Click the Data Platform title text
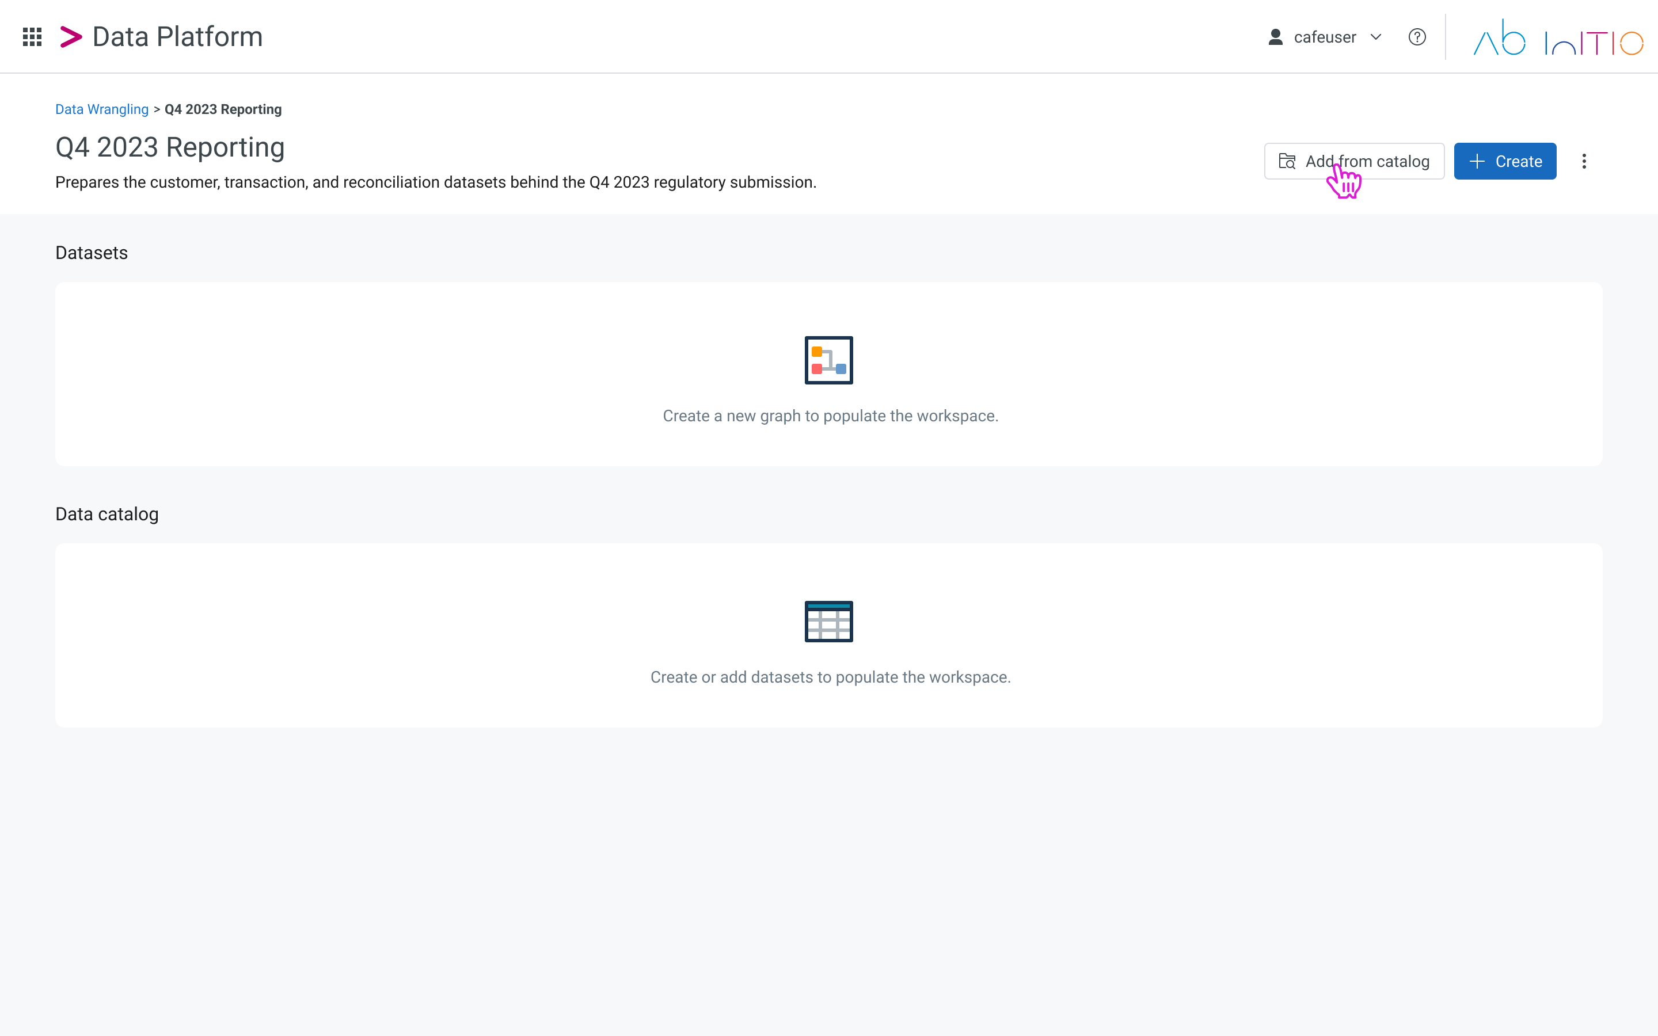The image size is (1658, 1036). coord(177,37)
